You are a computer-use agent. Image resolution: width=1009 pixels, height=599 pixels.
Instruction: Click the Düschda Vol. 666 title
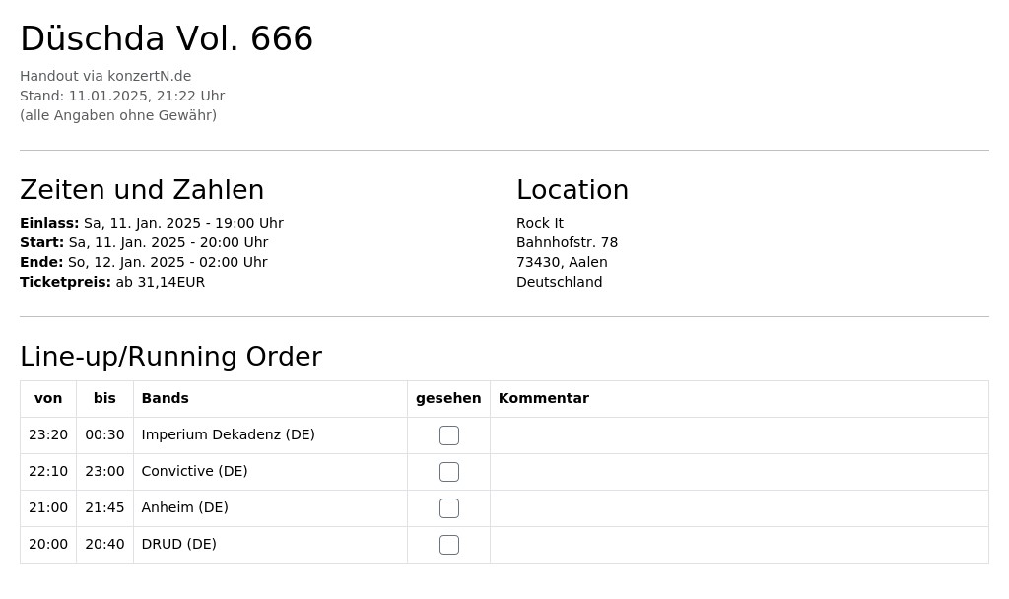pos(167,38)
